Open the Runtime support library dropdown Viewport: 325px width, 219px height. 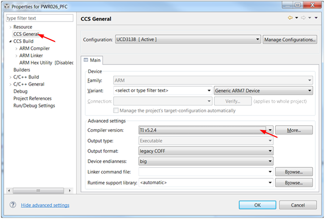pyautogui.click(x=206, y=182)
